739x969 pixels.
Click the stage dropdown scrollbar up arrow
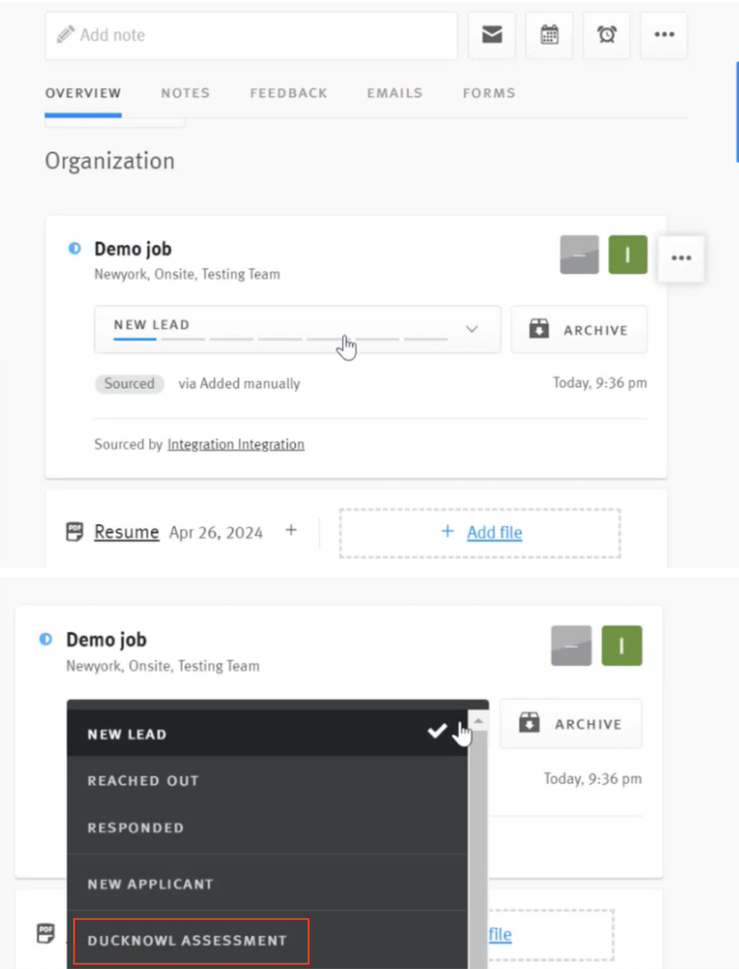coord(478,722)
